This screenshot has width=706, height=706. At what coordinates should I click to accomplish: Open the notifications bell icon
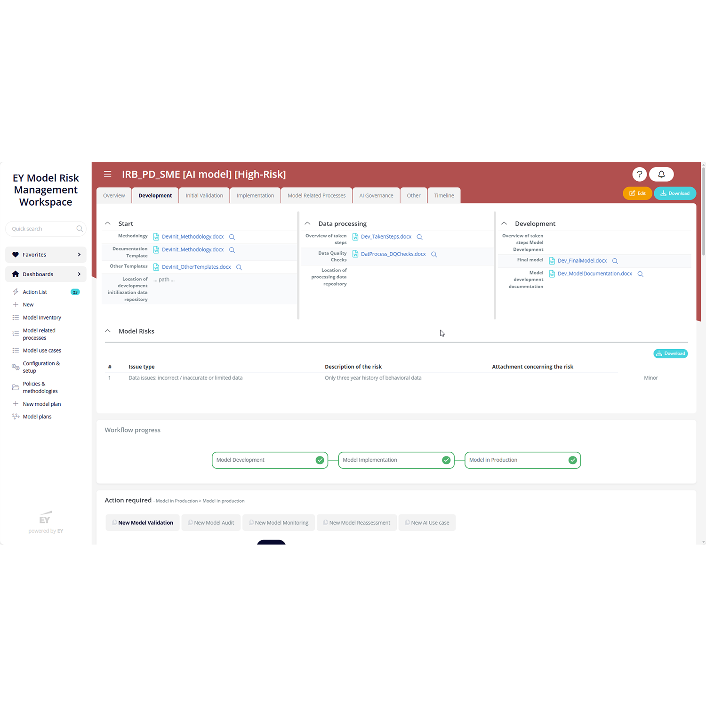pyautogui.click(x=661, y=174)
